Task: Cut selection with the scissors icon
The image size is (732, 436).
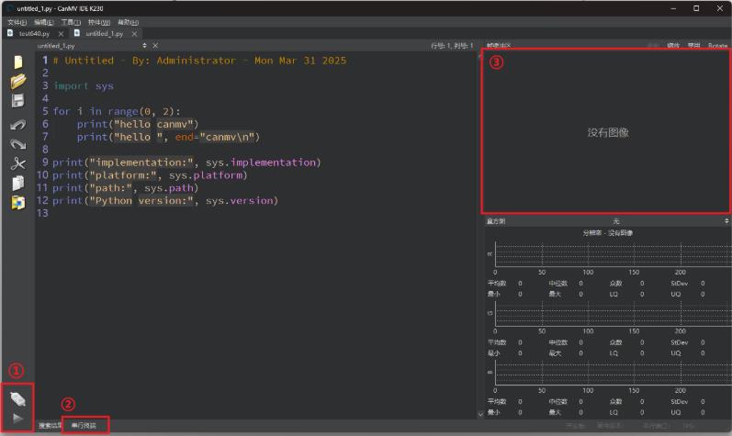Action: 18,163
